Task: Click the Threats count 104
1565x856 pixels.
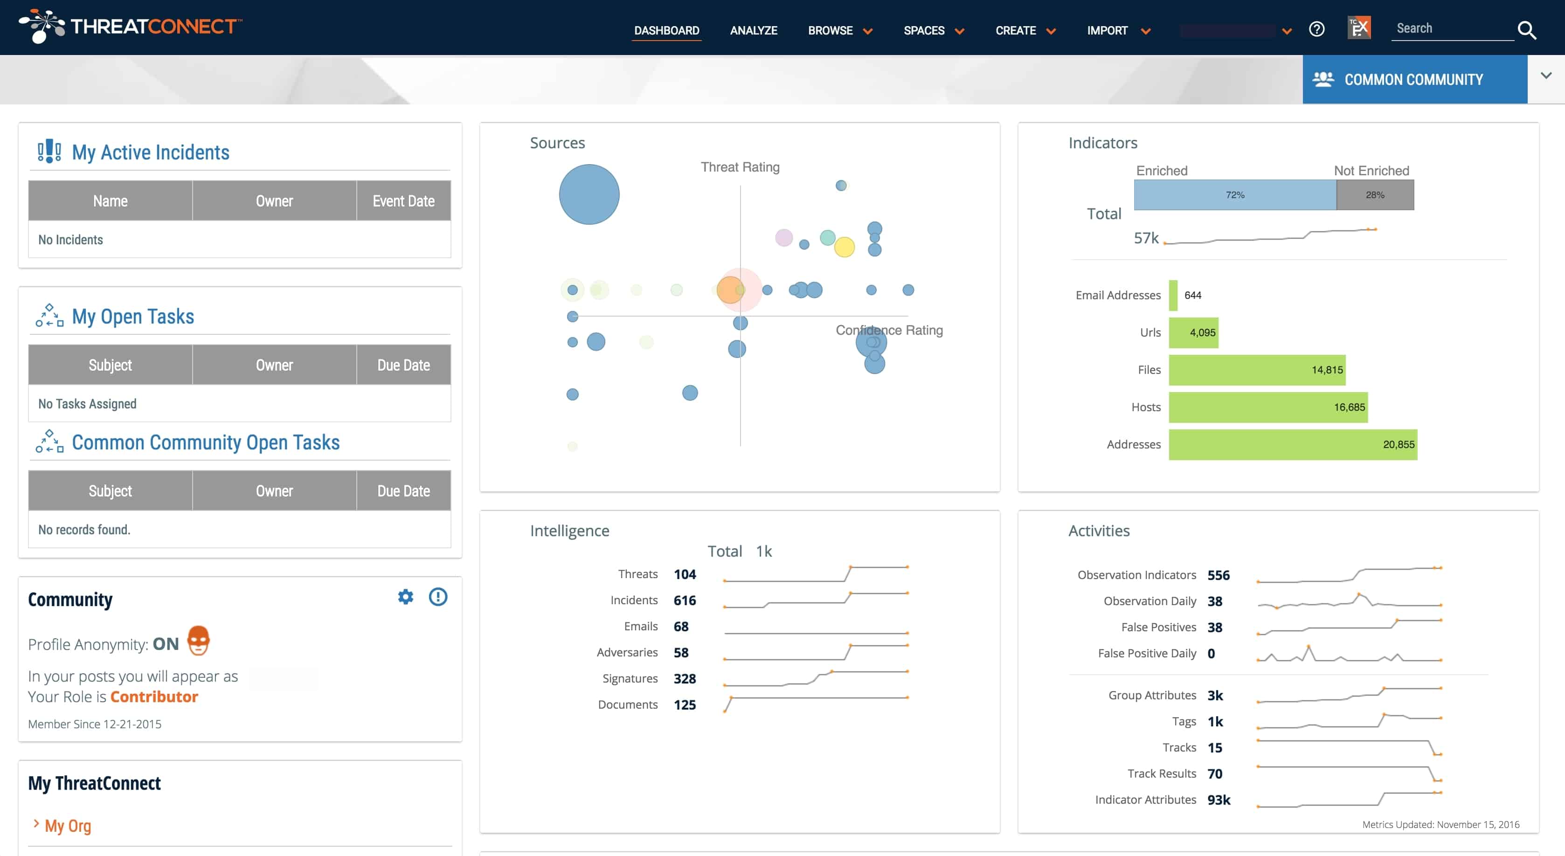Action: point(685,574)
